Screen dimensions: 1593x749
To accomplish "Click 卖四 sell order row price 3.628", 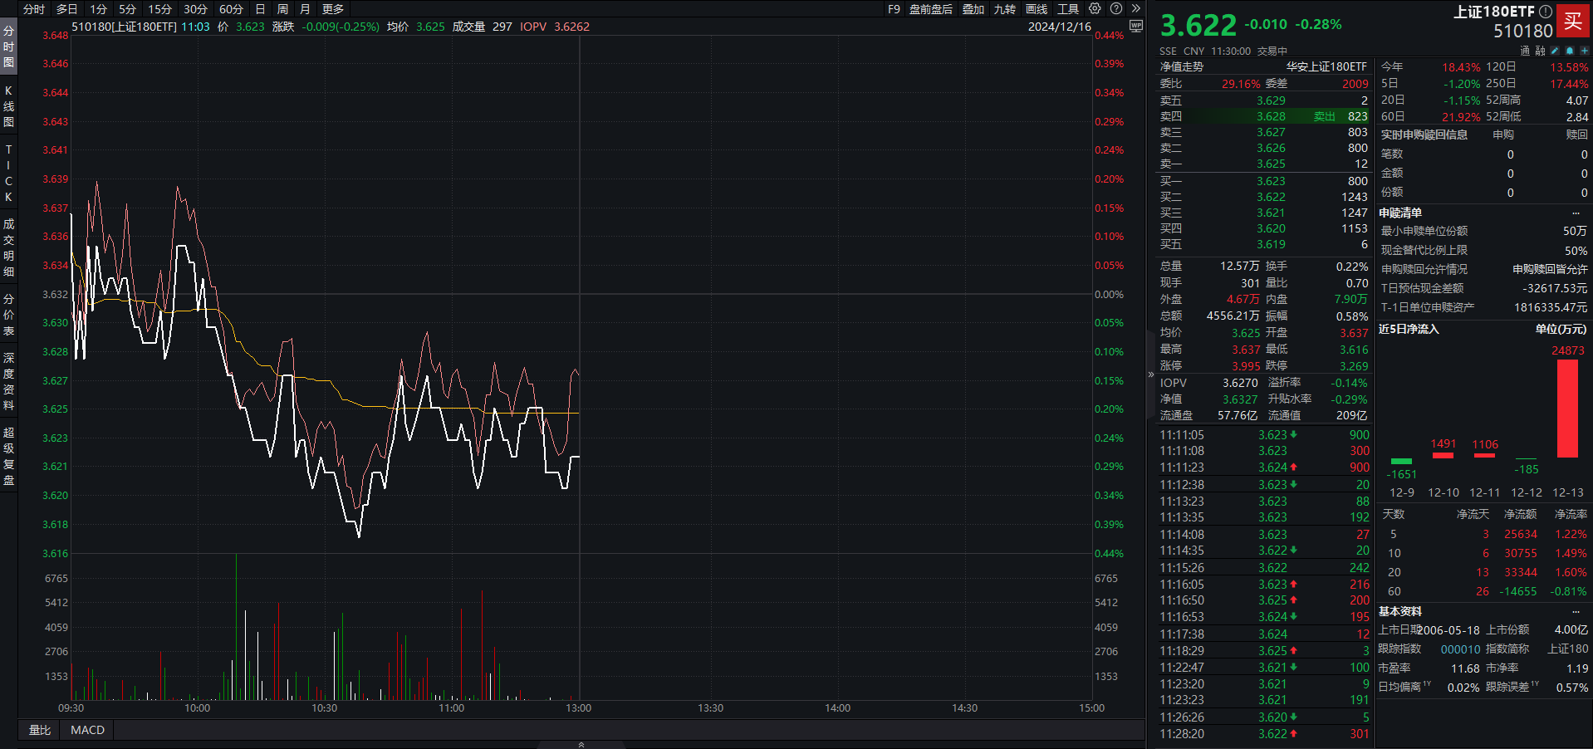I will [1271, 116].
